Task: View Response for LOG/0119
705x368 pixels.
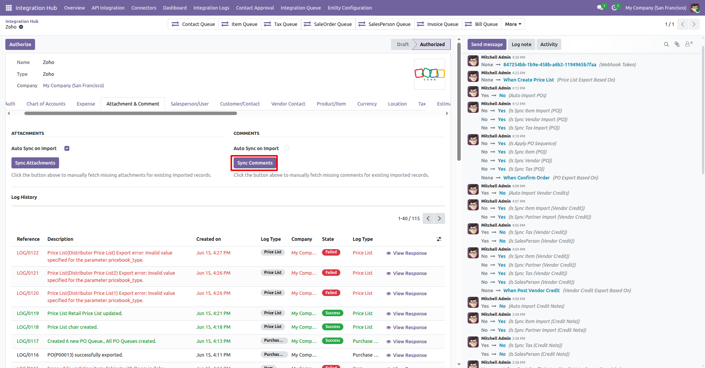Action: coord(406,314)
